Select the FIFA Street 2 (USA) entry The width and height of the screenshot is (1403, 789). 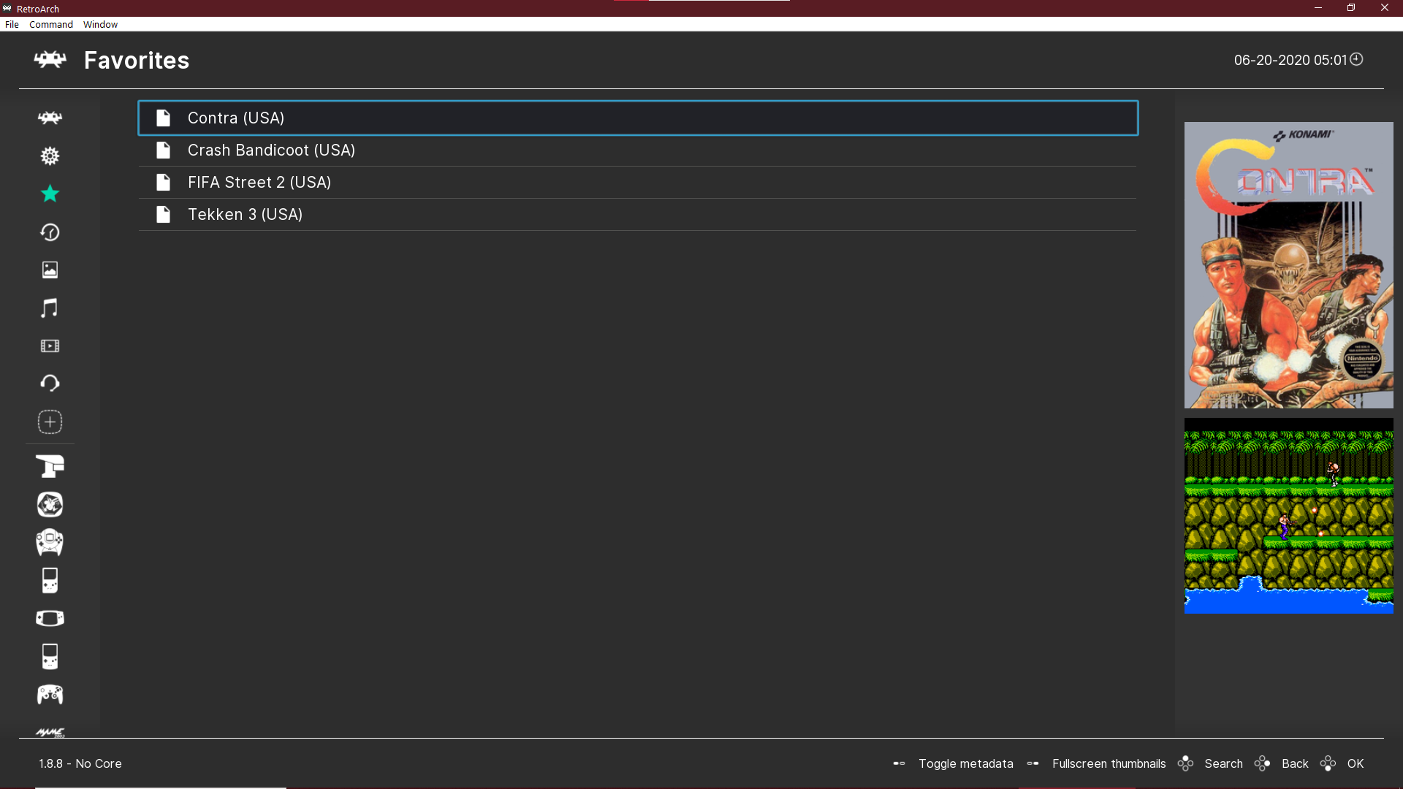(x=638, y=182)
